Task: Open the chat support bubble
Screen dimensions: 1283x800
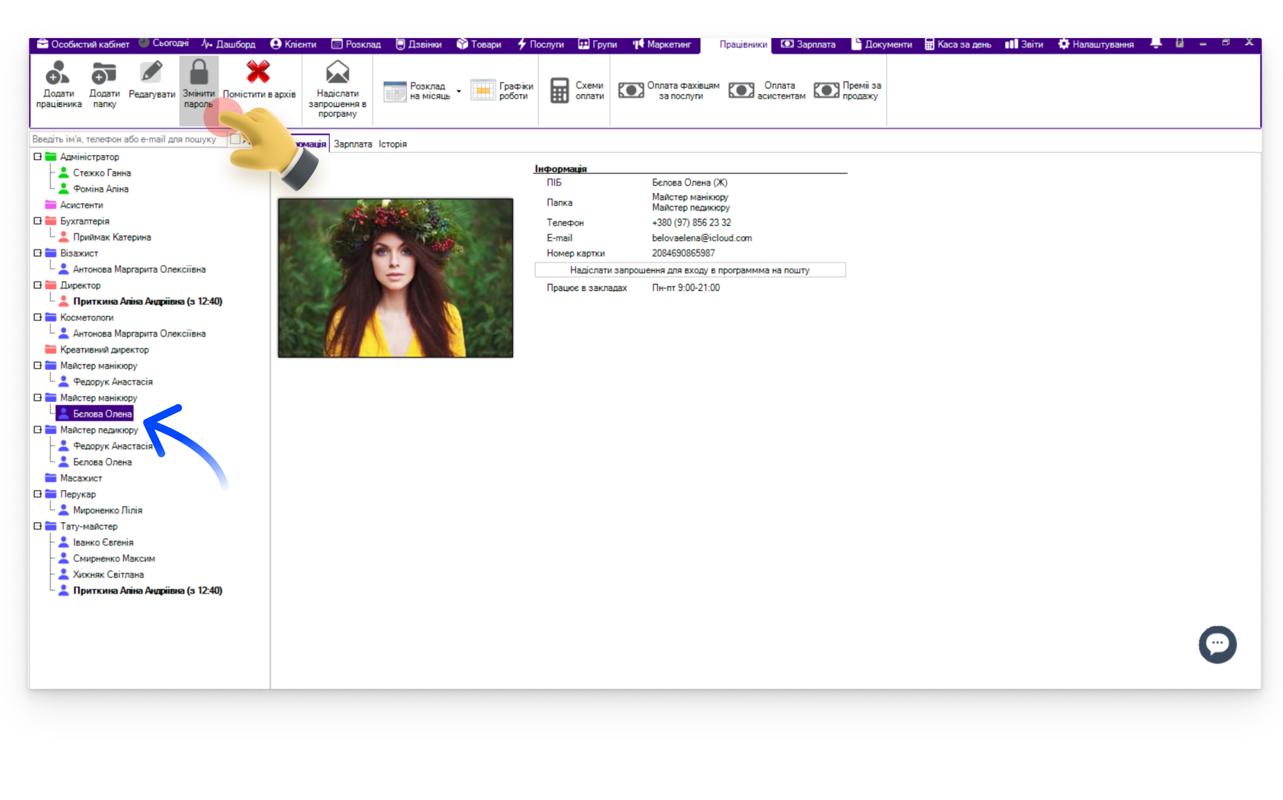Action: [1217, 644]
